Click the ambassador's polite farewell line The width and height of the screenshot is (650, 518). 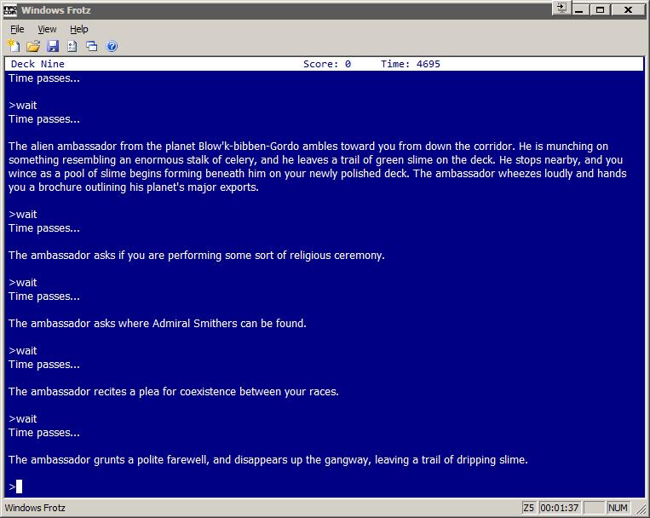click(267, 460)
